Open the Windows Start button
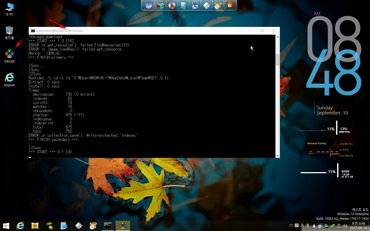370x231 pixels. pos(6,226)
